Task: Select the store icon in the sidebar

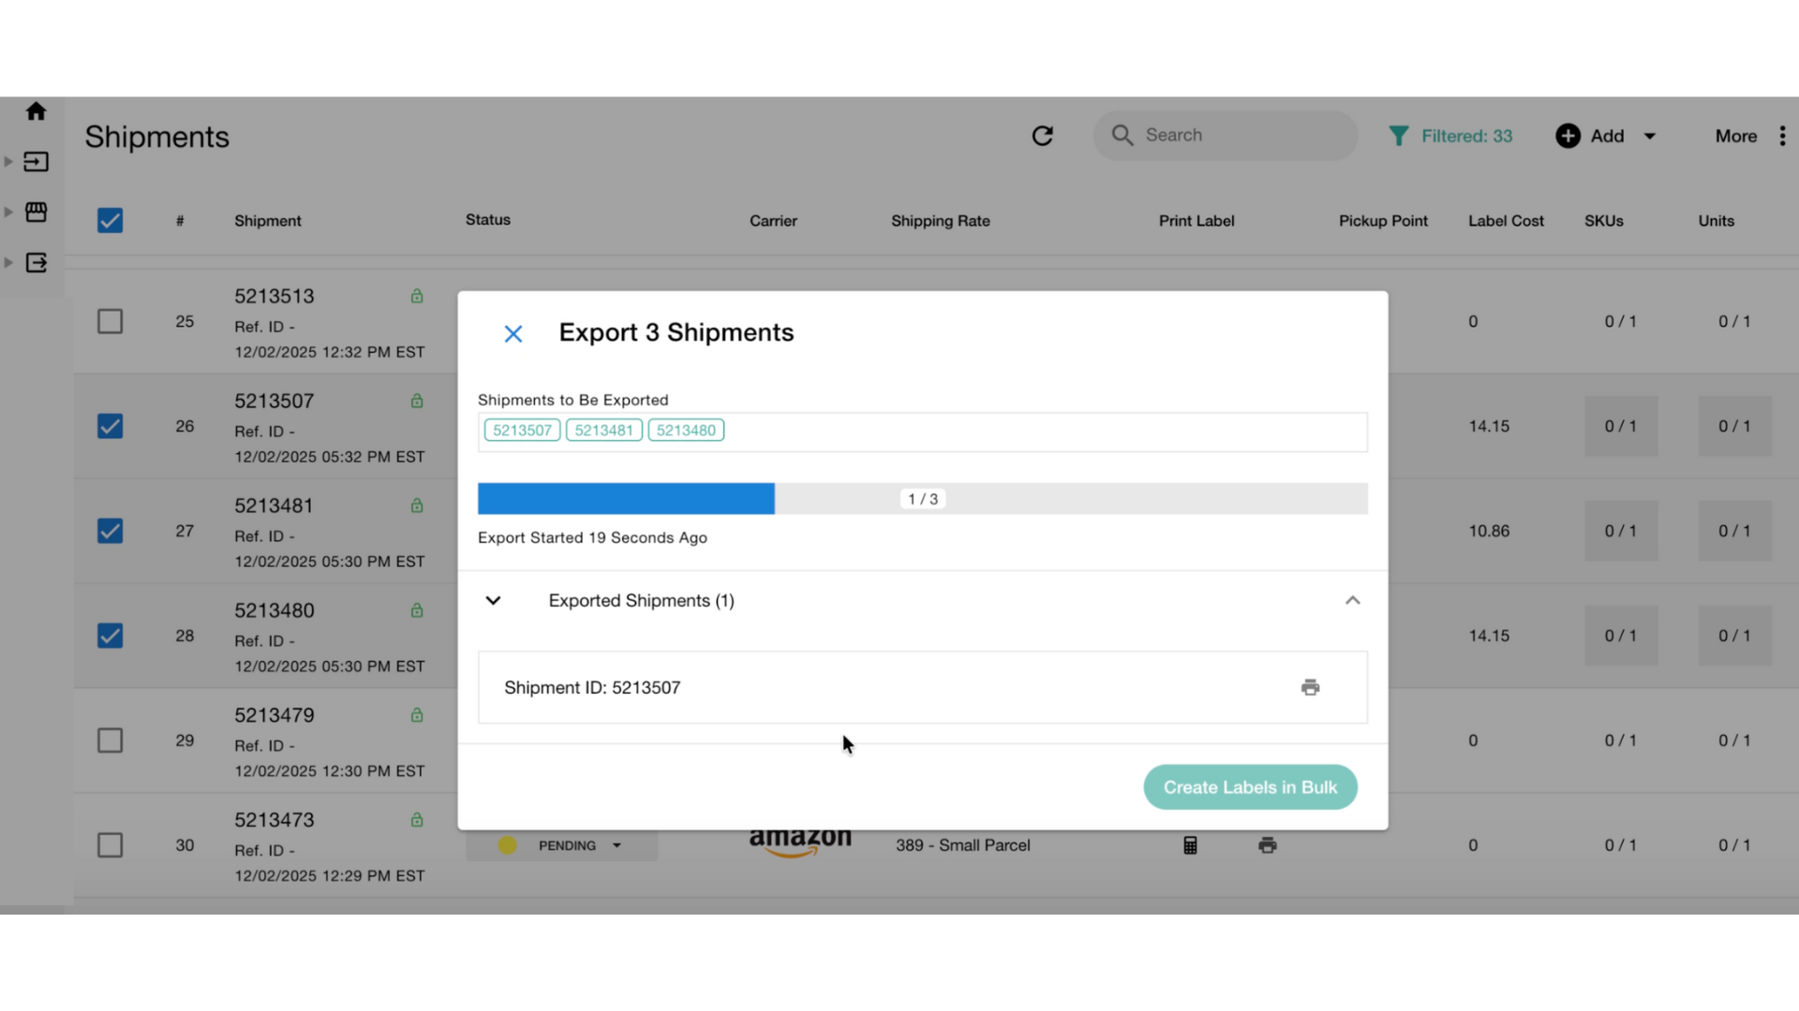Action: coord(36,212)
